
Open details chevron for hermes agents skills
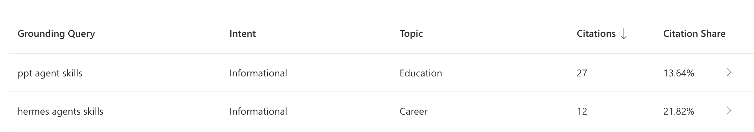729,111
